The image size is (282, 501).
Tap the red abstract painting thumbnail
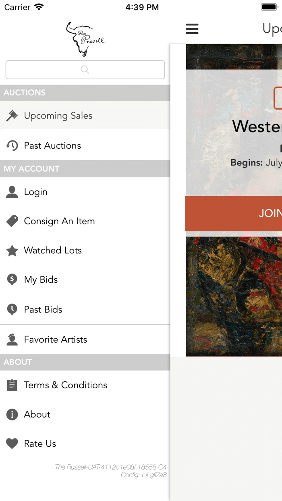click(x=234, y=296)
